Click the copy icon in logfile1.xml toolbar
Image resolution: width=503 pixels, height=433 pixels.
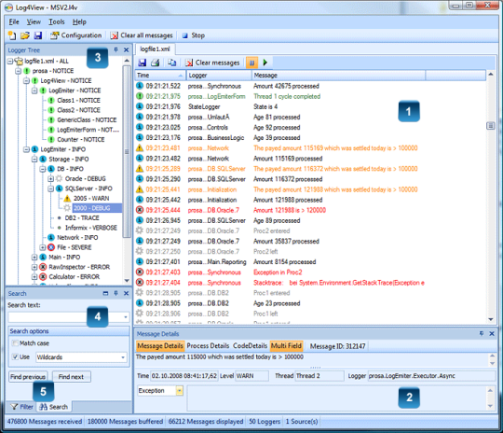coord(172,63)
